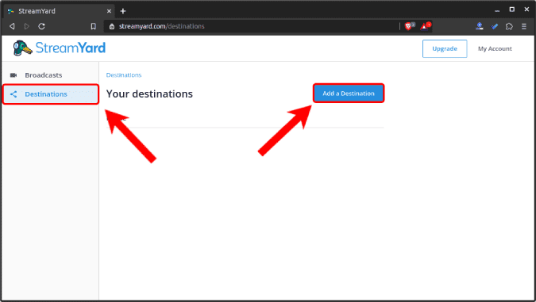Minimize the browser window
The width and height of the screenshot is (536, 302).
pyautogui.click(x=497, y=10)
